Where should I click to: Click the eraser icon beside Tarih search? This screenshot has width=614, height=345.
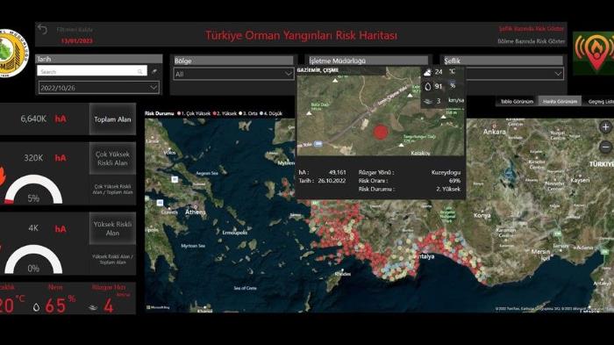pyautogui.click(x=154, y=71)
